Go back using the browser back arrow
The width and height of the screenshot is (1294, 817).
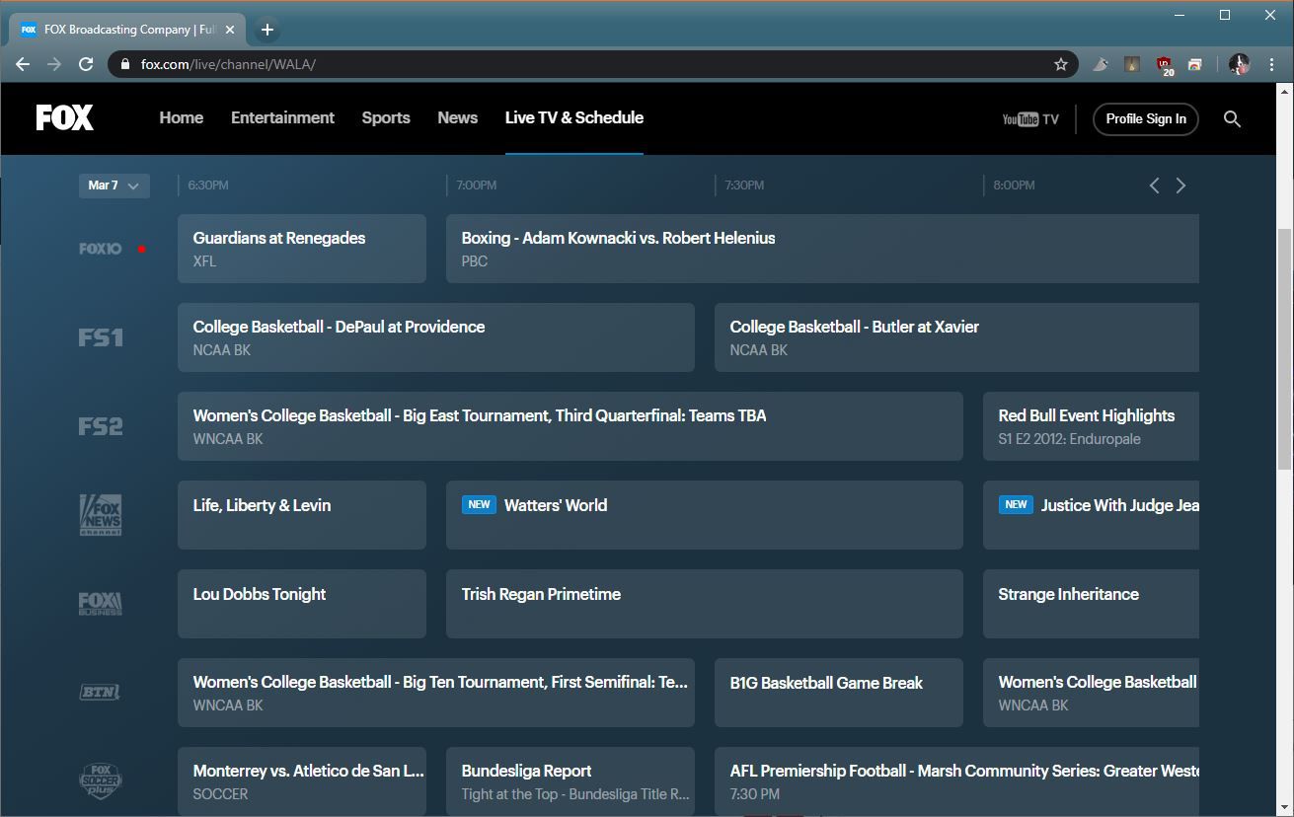(x=23, y=64)
